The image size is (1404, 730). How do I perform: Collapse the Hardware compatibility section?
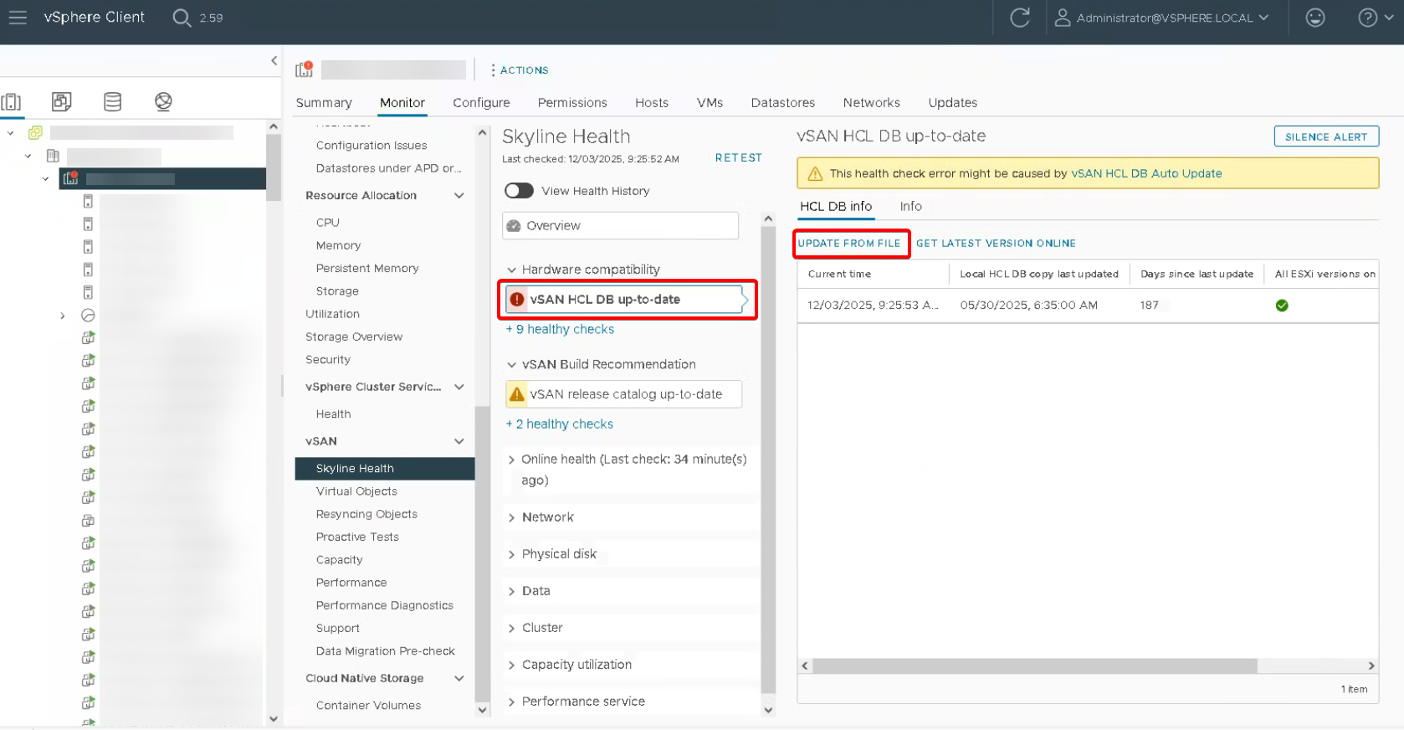511,270
